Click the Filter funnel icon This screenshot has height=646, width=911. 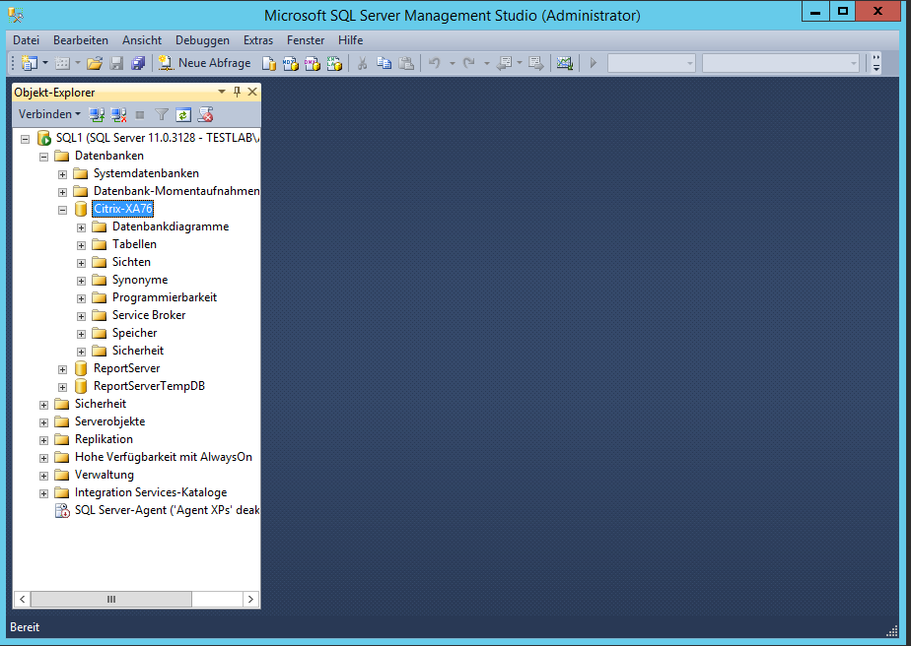pyautogui.click(x=162, y=115)
